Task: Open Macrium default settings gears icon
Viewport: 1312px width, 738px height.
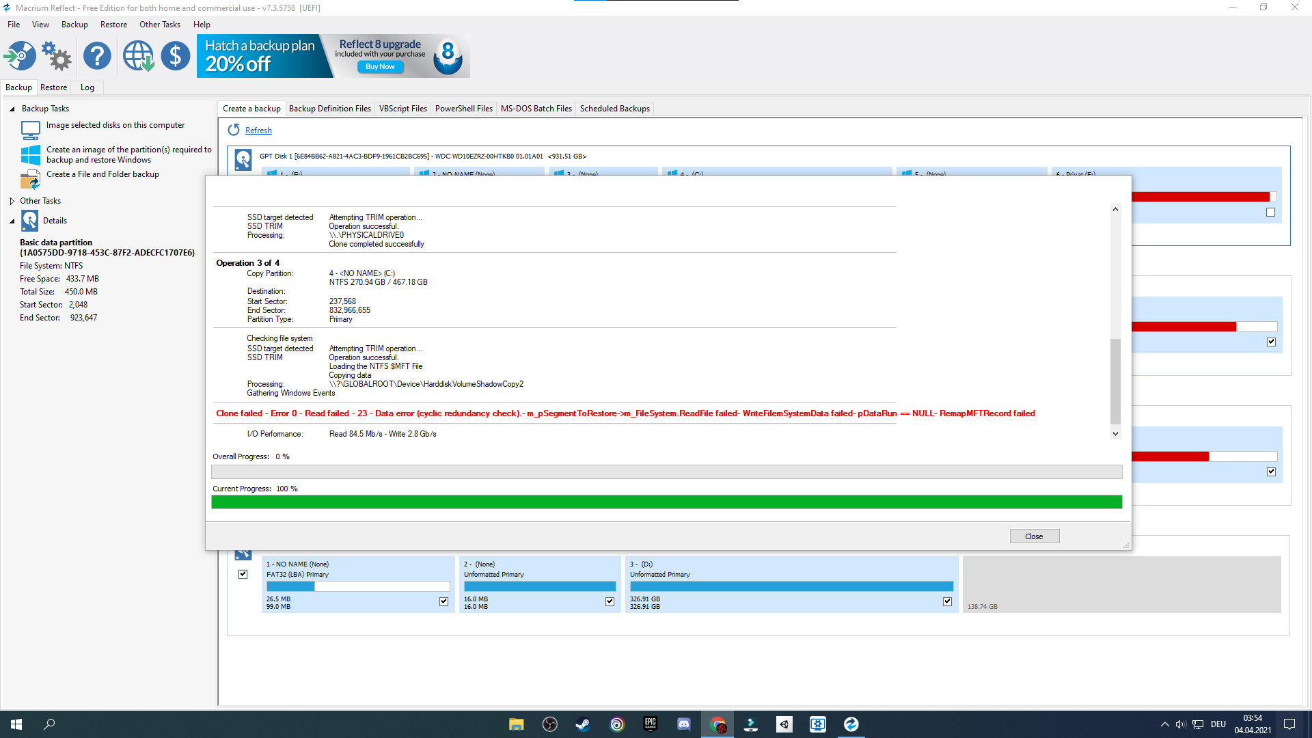Action: [56, 55]
